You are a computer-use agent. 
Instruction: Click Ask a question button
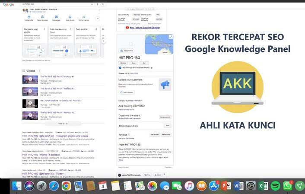165,117
